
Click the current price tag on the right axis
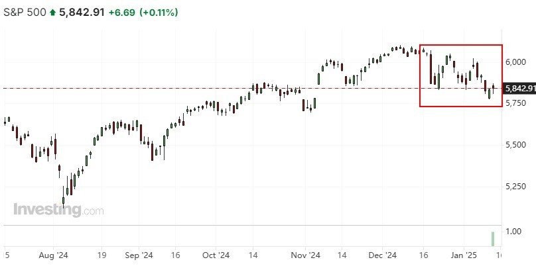519,88
